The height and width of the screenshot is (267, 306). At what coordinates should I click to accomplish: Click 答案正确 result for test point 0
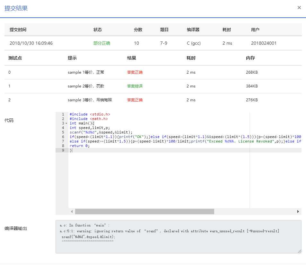pos(135,72)
